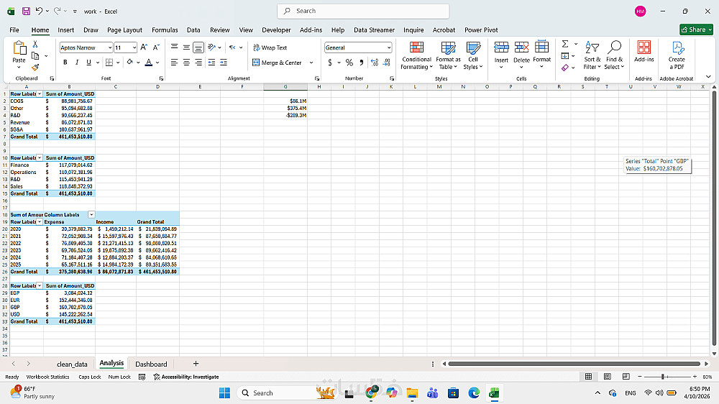
Task: Cut selection with scissors icon
Action: [x=35, y=44]
